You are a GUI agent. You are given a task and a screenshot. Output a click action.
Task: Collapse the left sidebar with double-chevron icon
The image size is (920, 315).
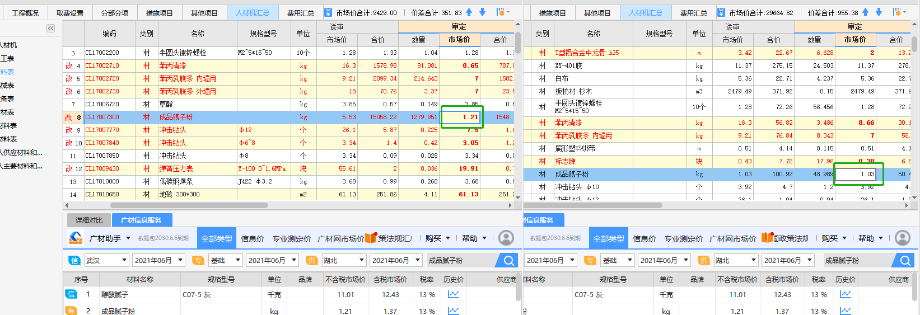click(x=50, y=28)
